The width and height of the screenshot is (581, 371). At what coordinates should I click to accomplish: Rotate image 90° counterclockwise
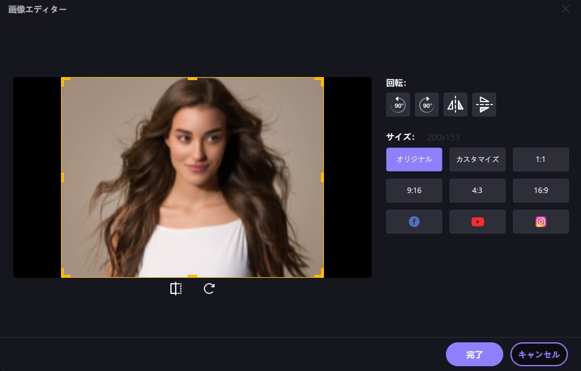click(398, 105)
